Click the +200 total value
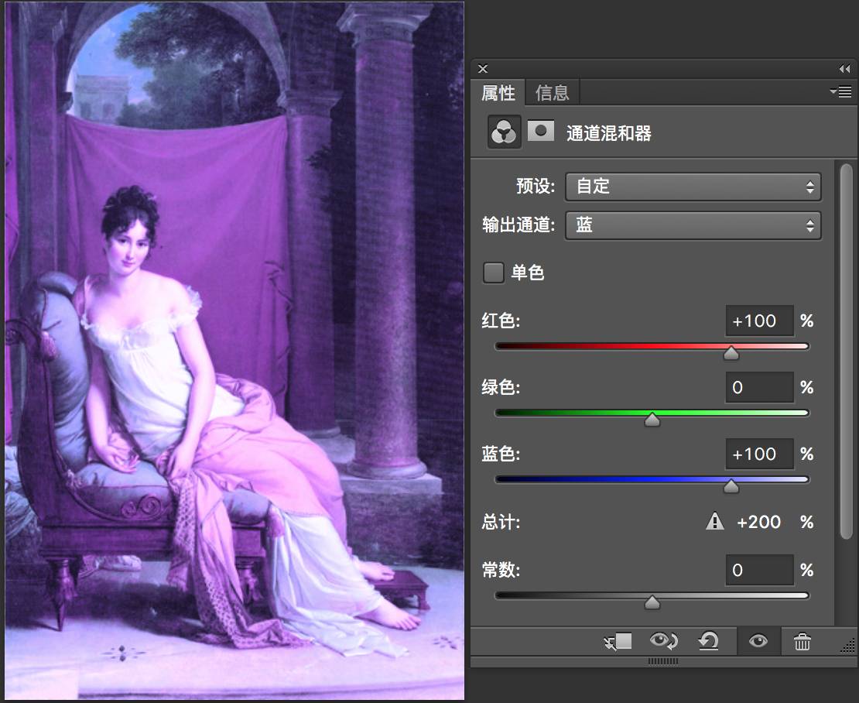859x703 pixels. (x=758, y=522)
